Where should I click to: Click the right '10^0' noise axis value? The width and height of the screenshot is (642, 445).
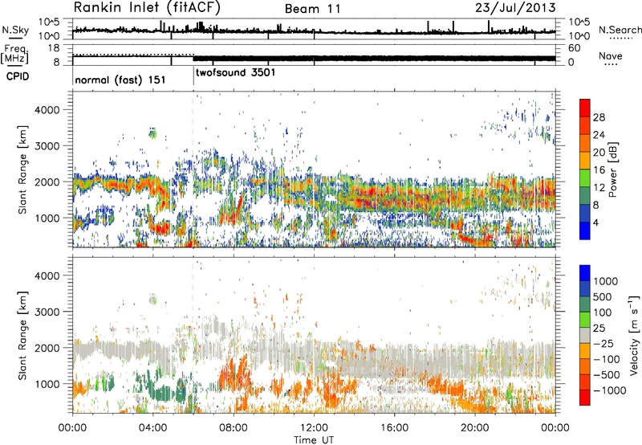coord(579,36)
